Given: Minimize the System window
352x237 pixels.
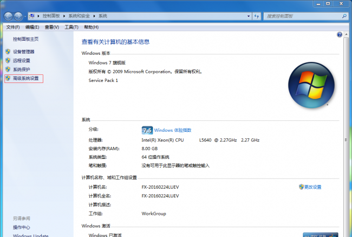Looking at the screenshot, I should pyautogui.click(x=318, y=4).
